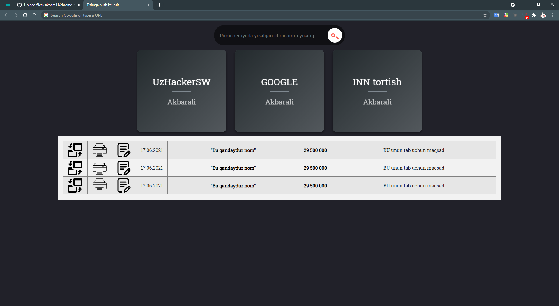Click the 29 500 000 amount in the second row
559x306 pixels.
coord(315,168)
